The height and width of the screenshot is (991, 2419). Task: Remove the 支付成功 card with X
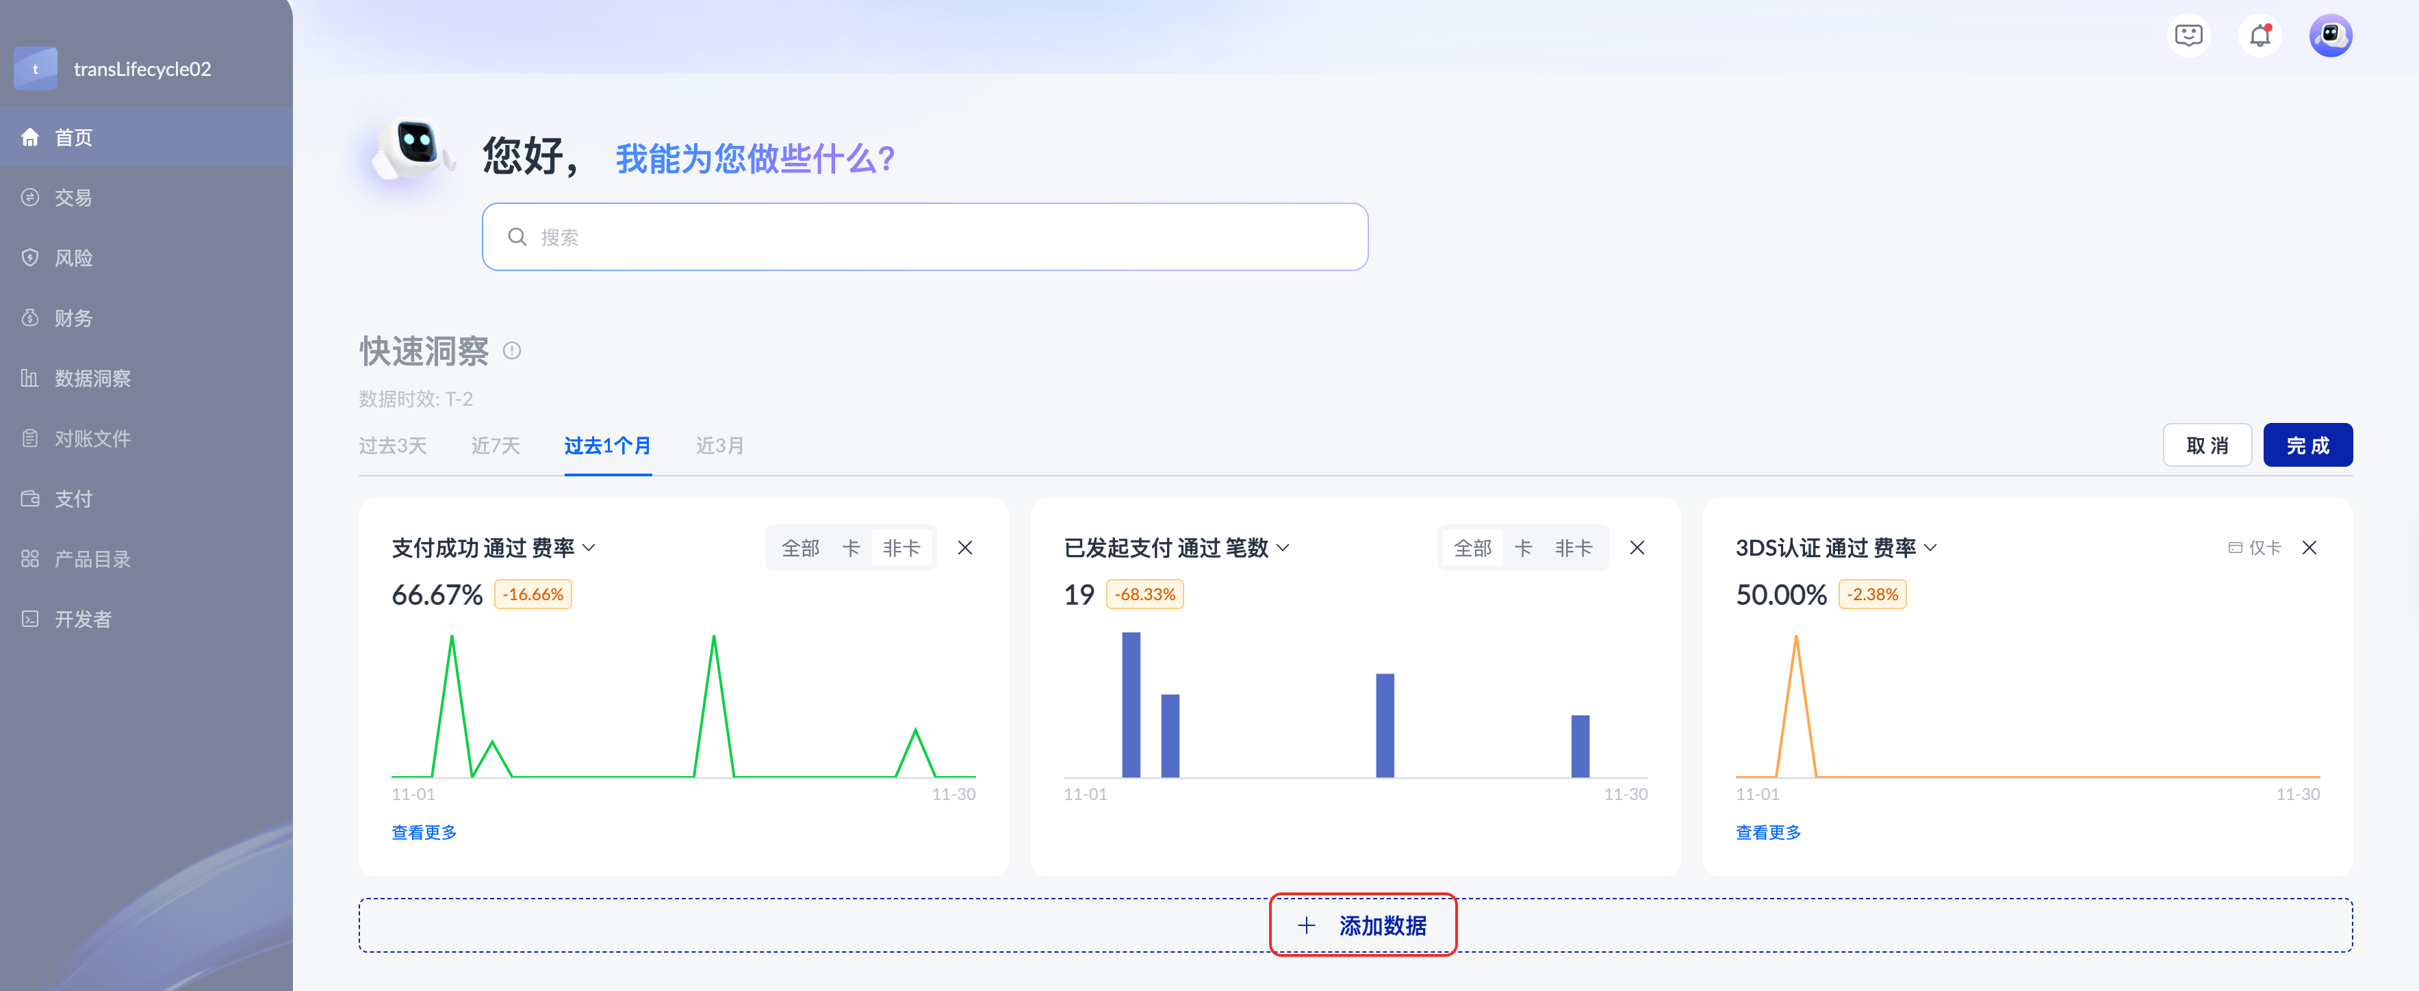(964, 548)
